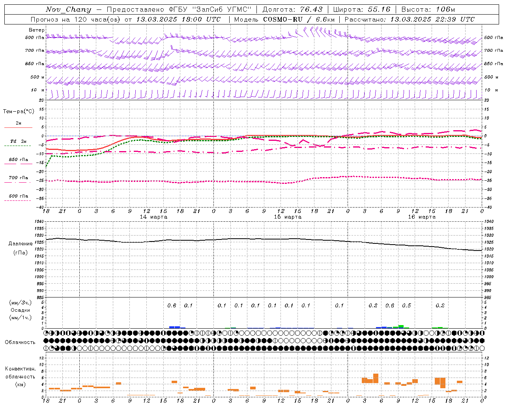Click the (мм/1ч.) unit label
Screen dimensions: 505x404
point(21,318)
